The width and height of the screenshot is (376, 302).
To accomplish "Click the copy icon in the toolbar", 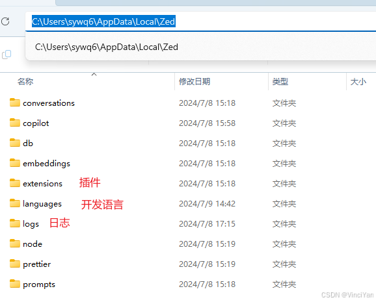I will pyautogui.click(x=7, y=55).
